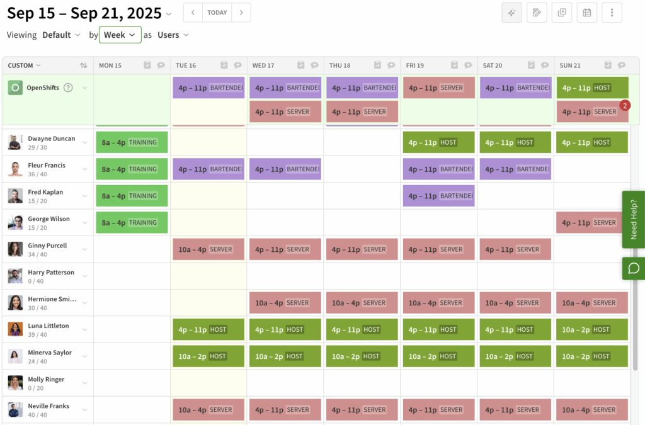Open the three-dot more options menu
Viewport: 645px width, 425px height.
[612, 13]
